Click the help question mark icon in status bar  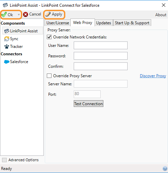pyautogui.click(x=165, y=169)
